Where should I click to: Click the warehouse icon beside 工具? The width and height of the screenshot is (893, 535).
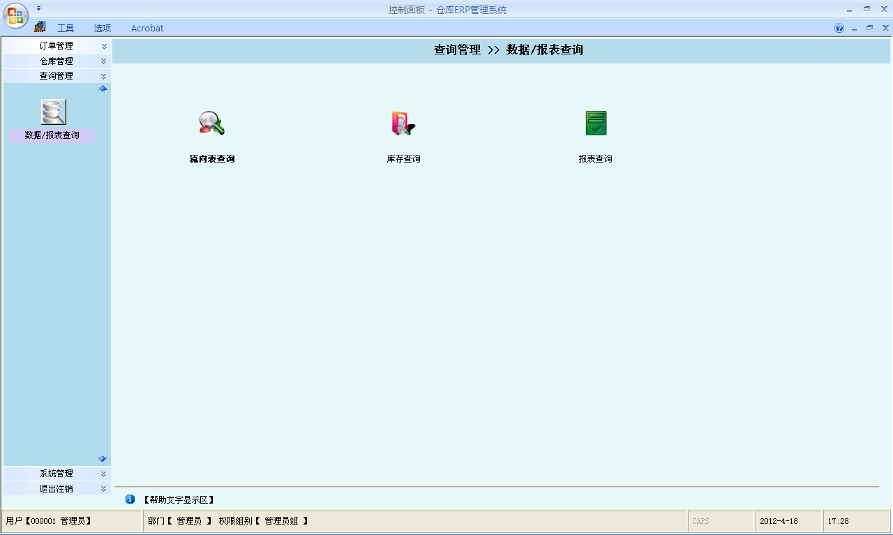pyautogui.click(x=40, y=27)
